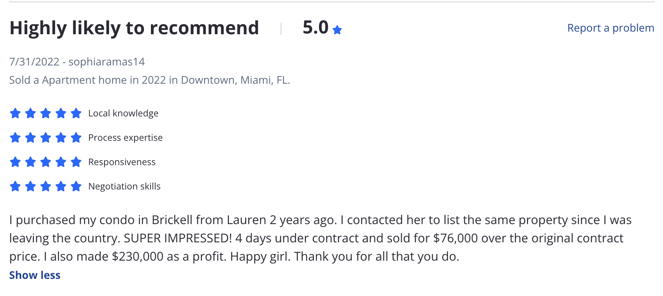Click the Sold a Apartment home line
663x296 pixels.
149,80
